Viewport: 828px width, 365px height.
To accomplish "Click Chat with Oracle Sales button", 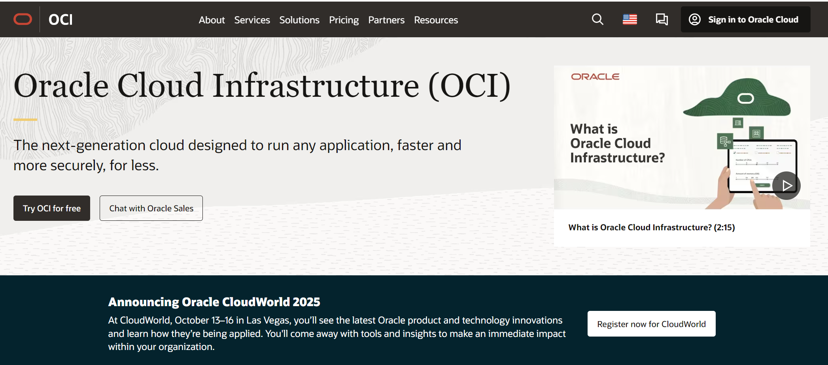I will point(151,208).
